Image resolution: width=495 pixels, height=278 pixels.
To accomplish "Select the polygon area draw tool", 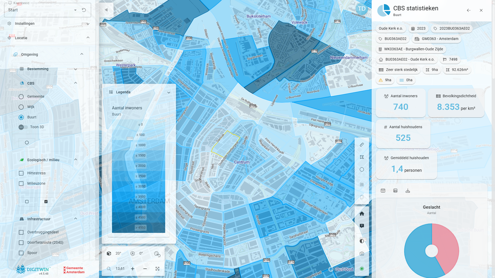I will [362, 157].
